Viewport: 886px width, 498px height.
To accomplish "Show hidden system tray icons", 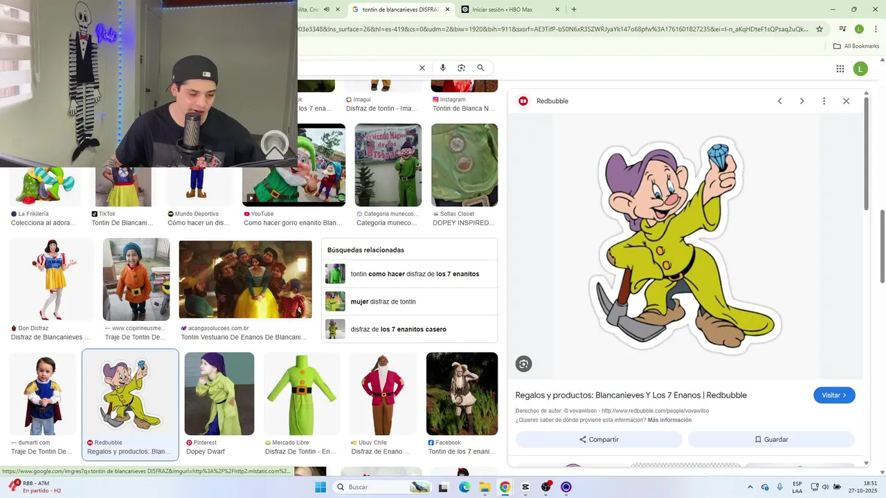I will point(750,487).
